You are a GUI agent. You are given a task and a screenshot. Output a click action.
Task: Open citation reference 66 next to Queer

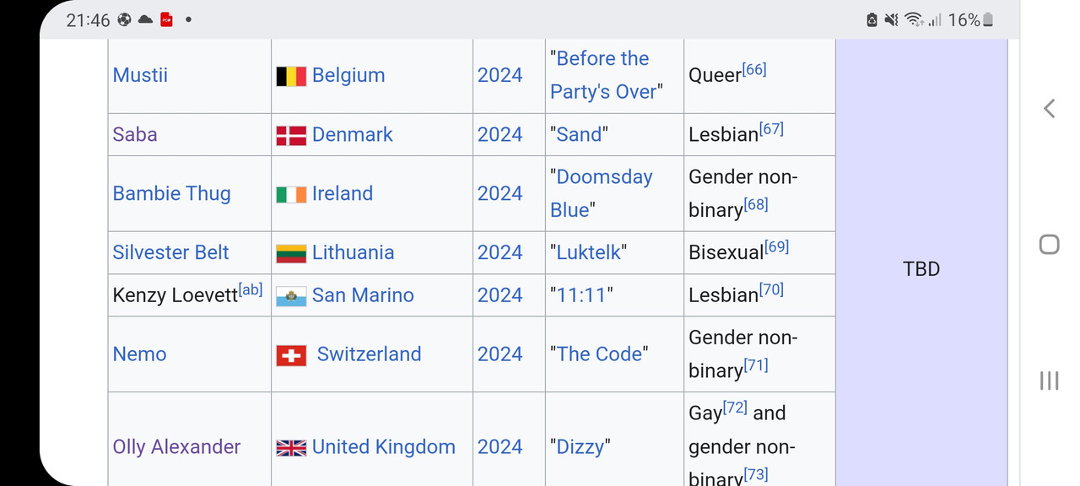click(x=754, y=69)
